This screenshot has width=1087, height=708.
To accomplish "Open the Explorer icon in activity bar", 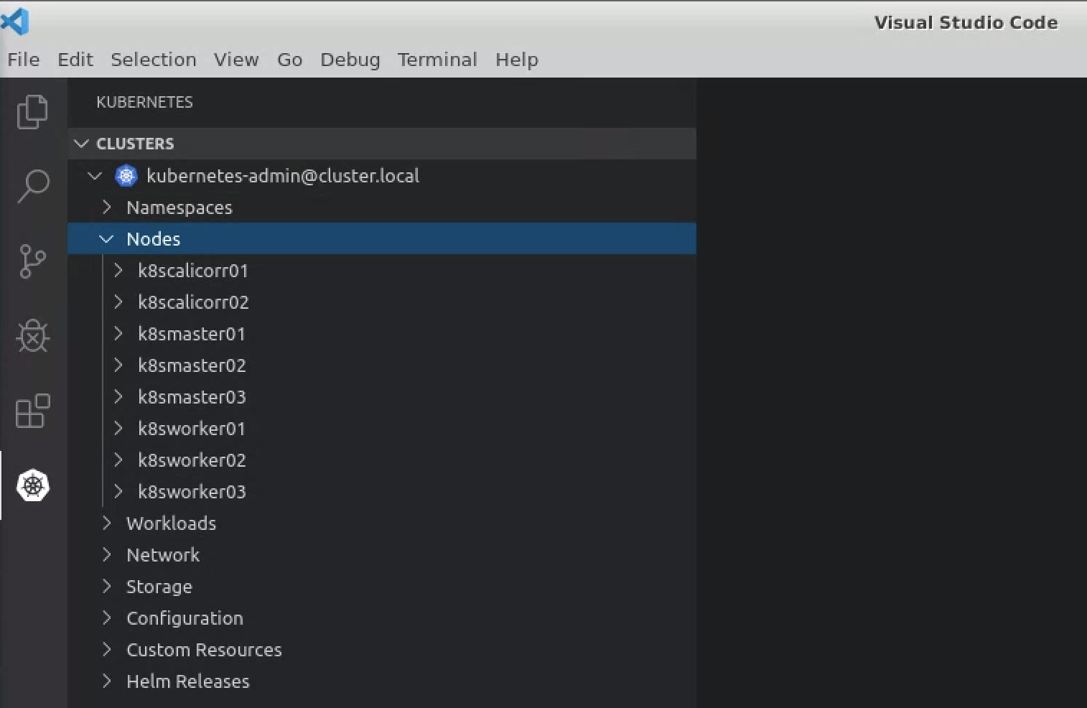I will point(32,112).
